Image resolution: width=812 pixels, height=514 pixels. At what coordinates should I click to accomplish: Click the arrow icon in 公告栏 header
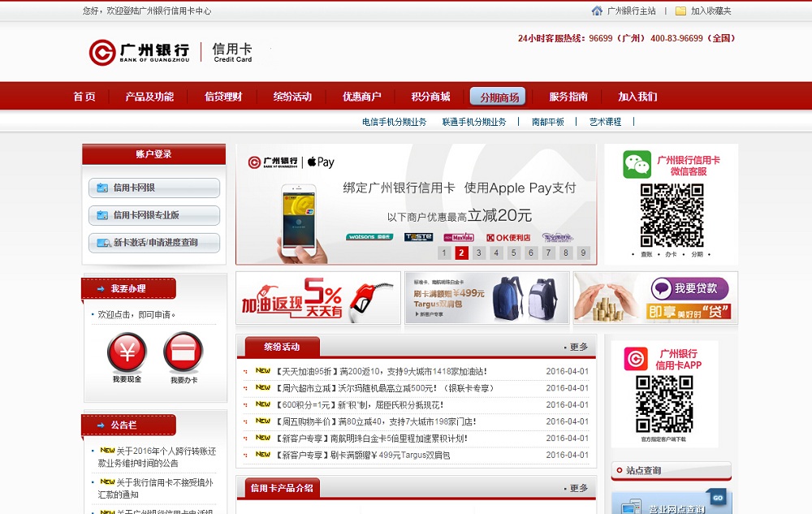pyautogui.click(x=101, y=425)
